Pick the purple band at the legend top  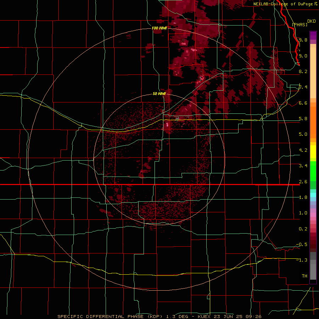coord(313,35)
